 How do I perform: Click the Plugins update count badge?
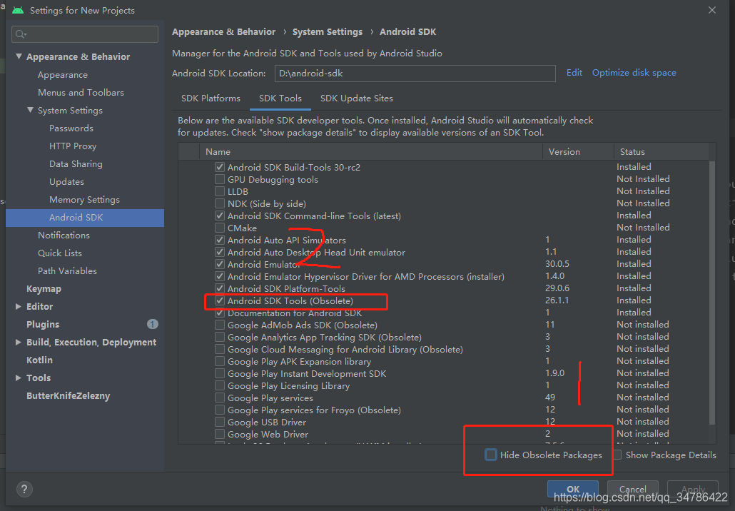(x=152, y=324)
